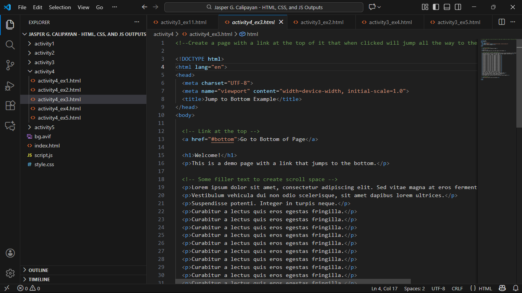This screenshot has width=522, height=293.
Task: Toggle the Primary Side Bar visibility
Action: (436, 7)
